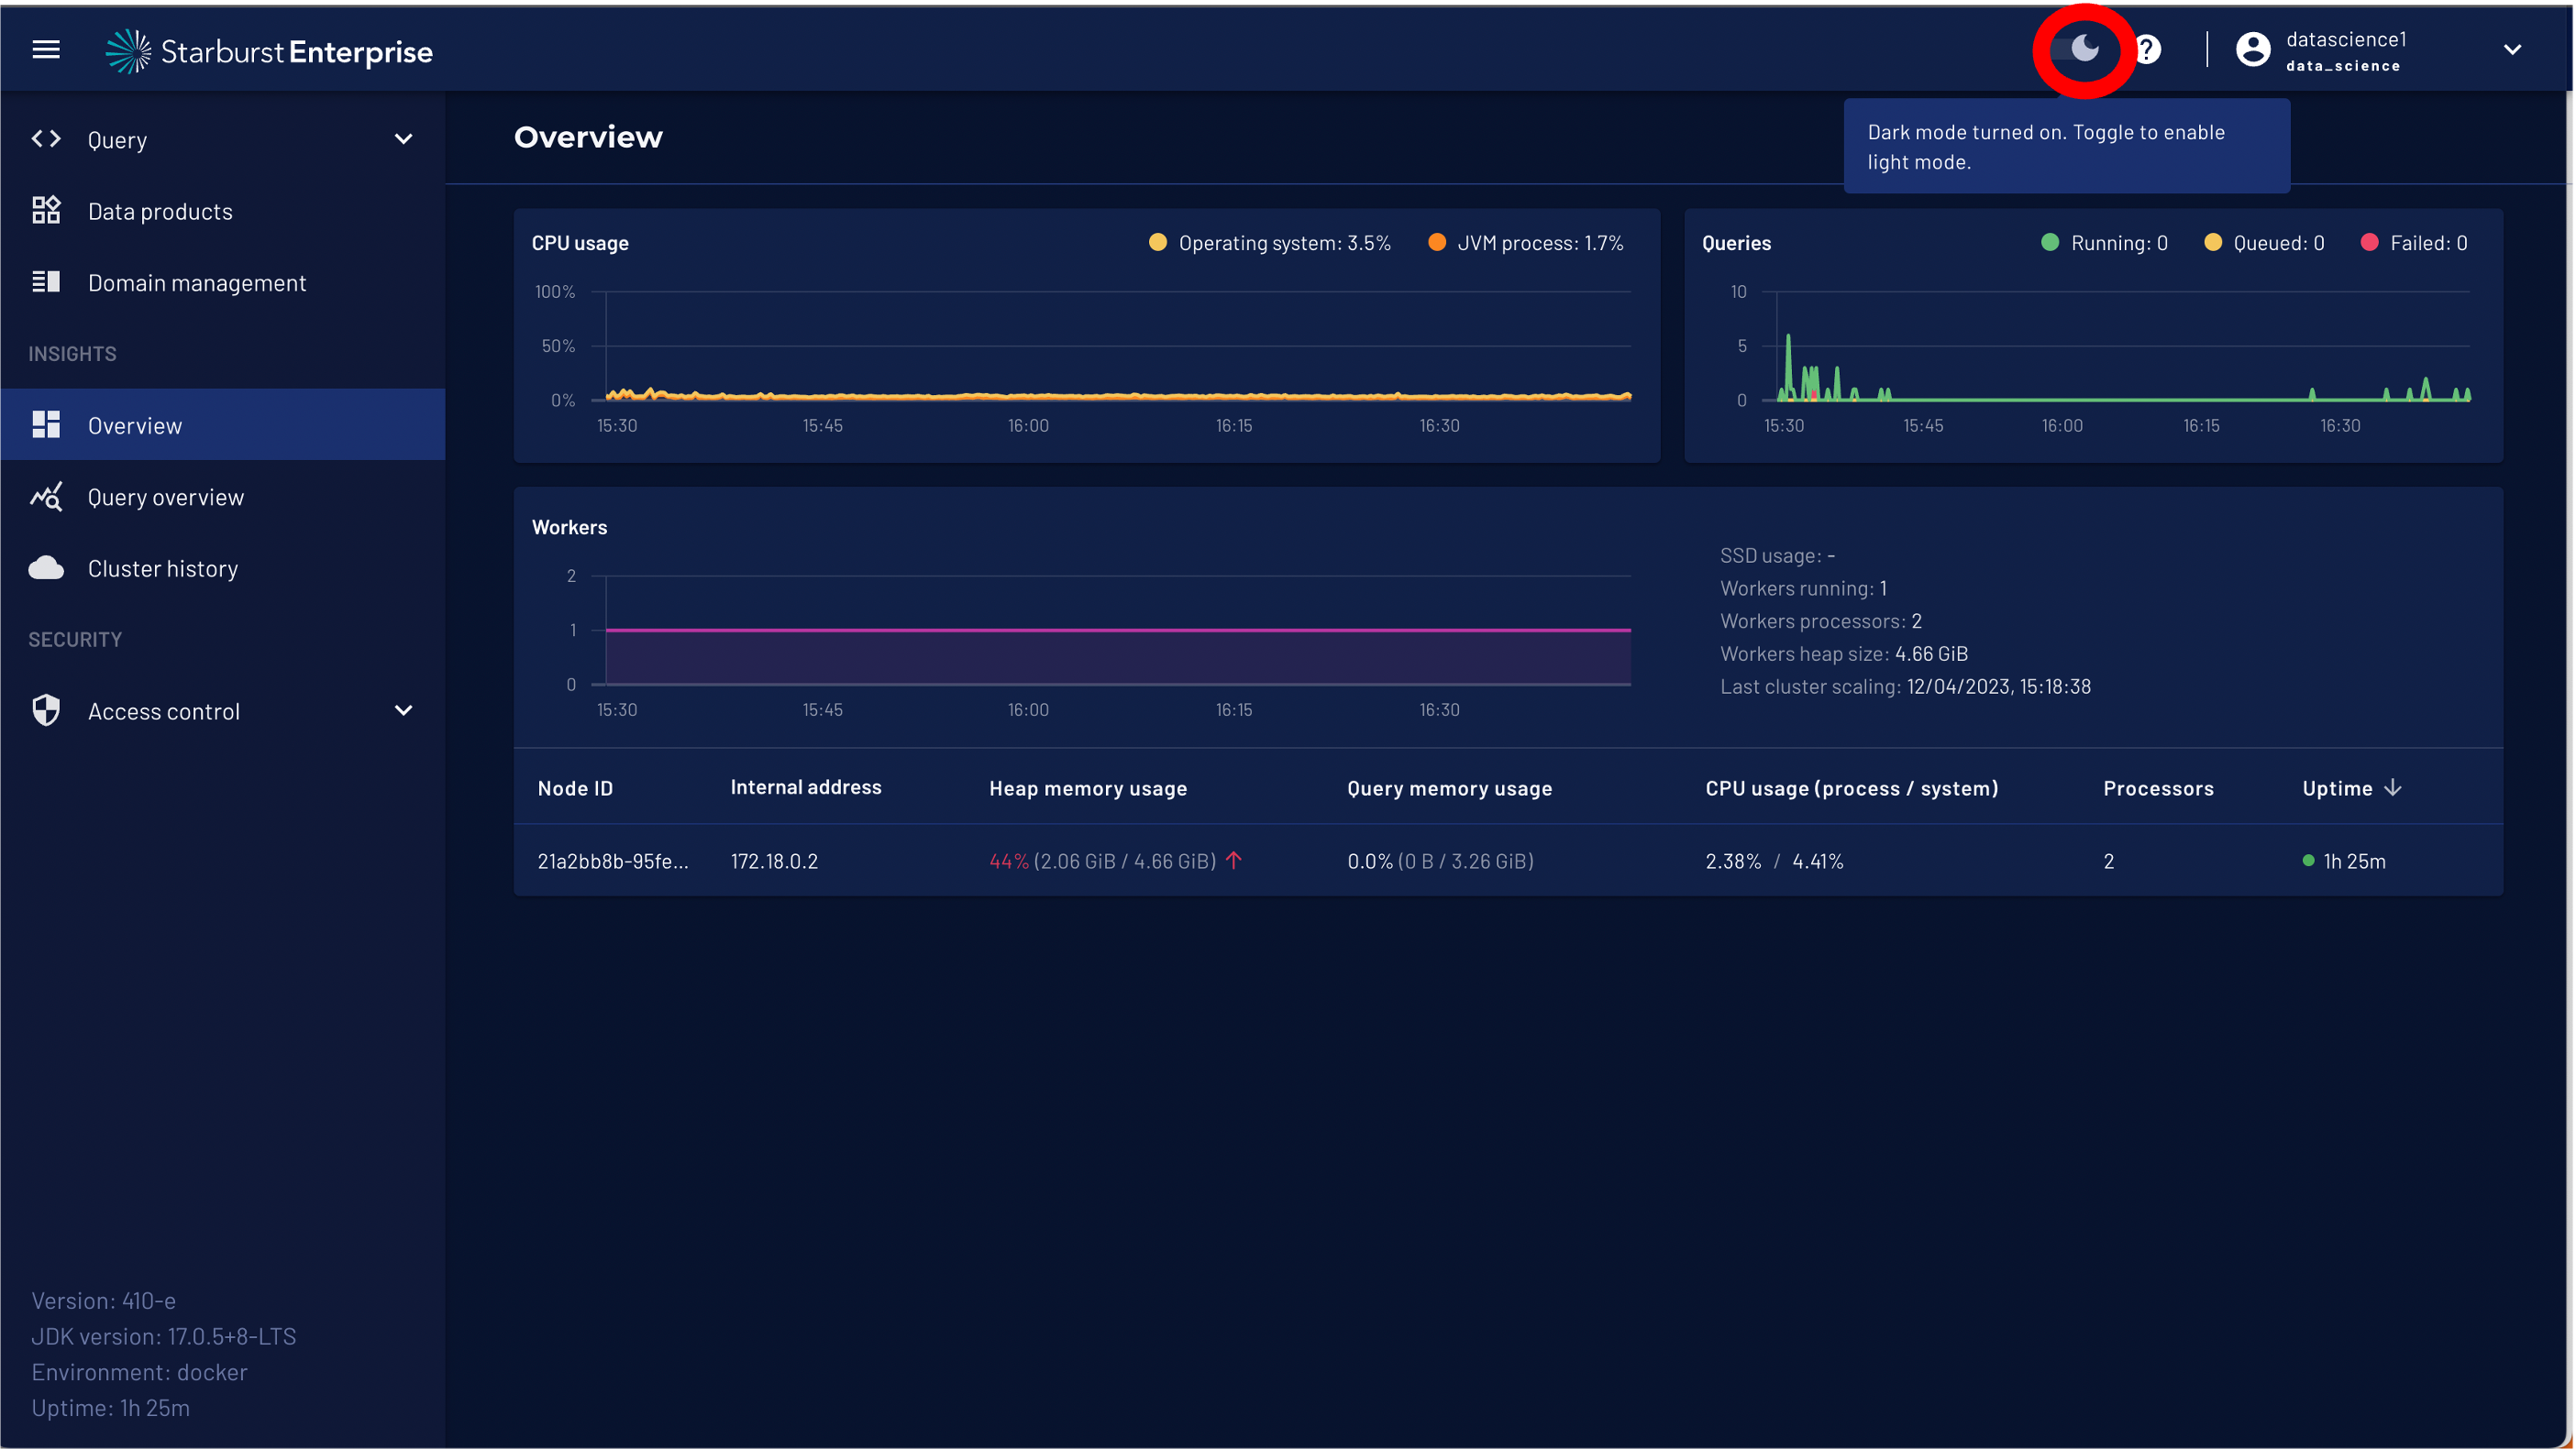Screen dimensions: 2576x1449
Task: Expand the Access control chevron
Action: point(403,710)
